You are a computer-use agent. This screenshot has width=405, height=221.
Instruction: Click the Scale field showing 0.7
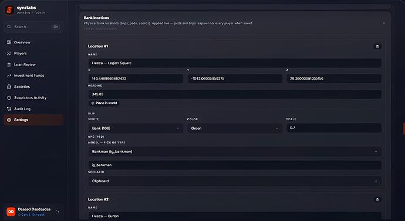point(334,128)
